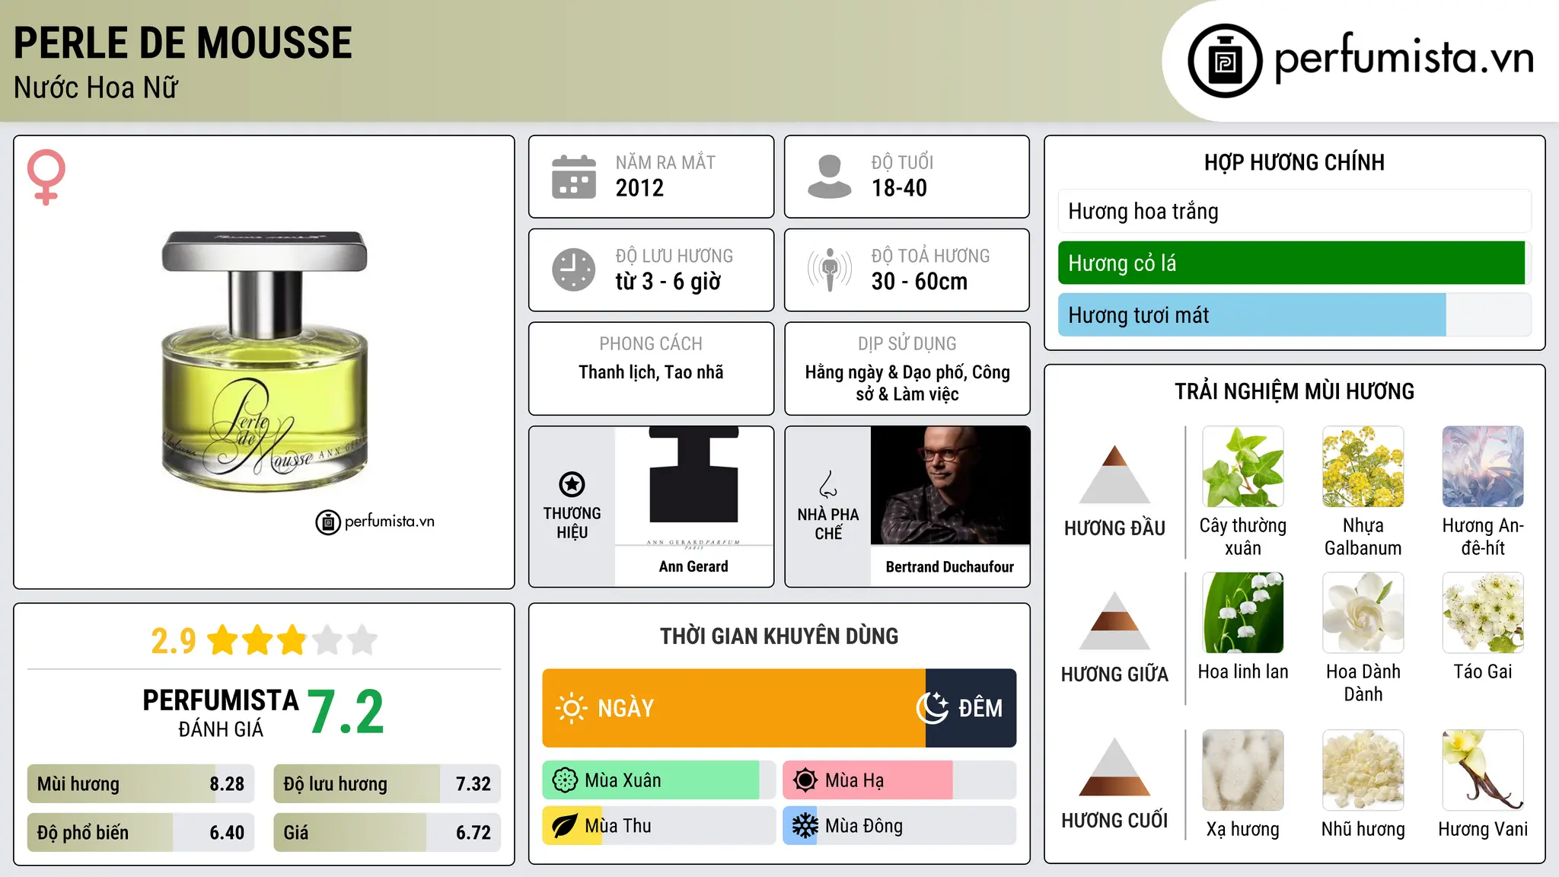Click the 2.9 star rating number
Screen dimensions: 1559x877
(174, 641)
